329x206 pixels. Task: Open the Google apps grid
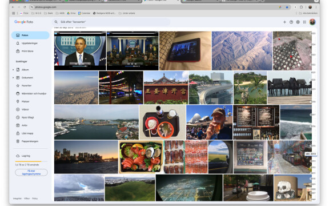click(x=304, y=22)
